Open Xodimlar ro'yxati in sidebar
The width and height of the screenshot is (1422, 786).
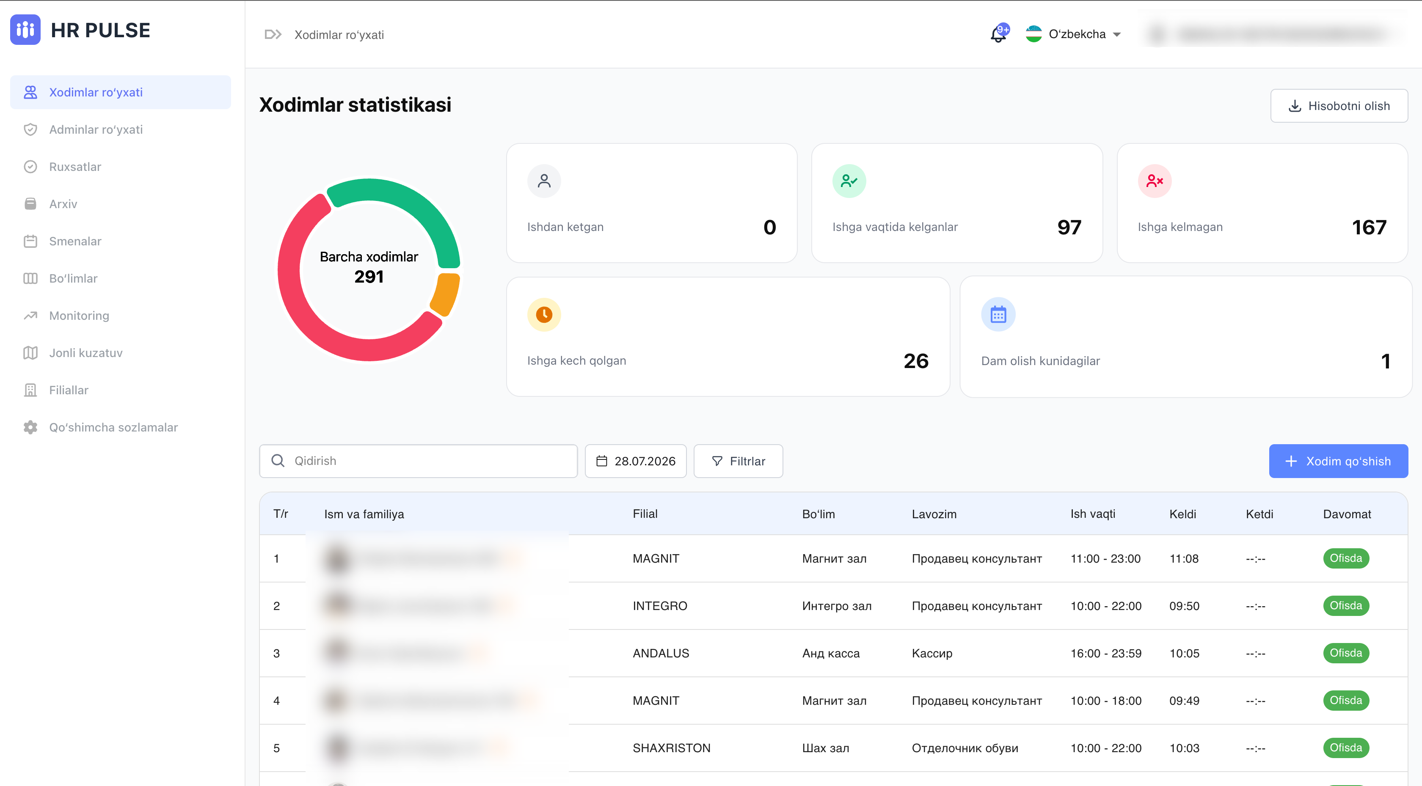(x=120, y=92)
